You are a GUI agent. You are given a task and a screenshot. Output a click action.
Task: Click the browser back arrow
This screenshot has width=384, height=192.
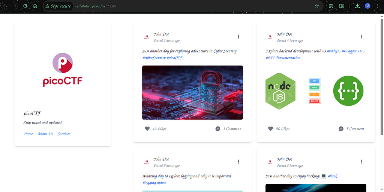[x=5, y=6]
